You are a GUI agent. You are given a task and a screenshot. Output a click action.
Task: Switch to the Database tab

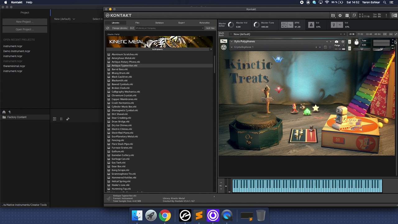point(160,23)
